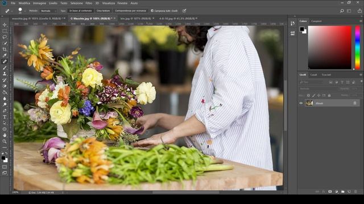Open the Layers panel flyout menu
The width and height of the screenshot is (364, 204).
coord(361,75)
